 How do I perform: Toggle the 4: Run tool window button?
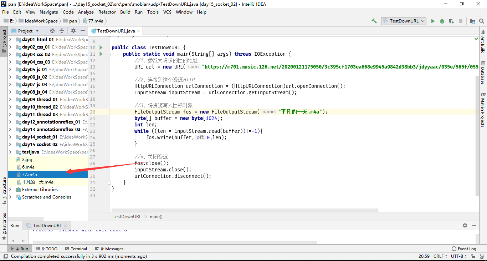pyautogui.click(x=20, y=249)
